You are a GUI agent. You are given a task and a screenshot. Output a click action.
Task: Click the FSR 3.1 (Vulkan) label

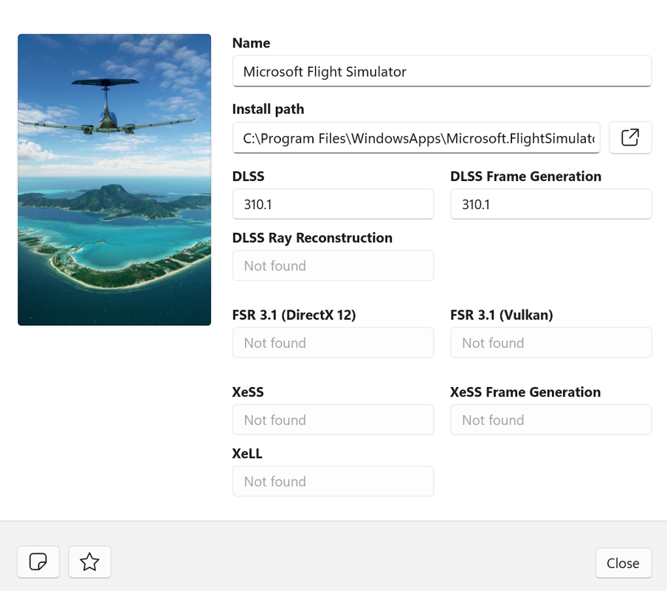[502, 315]
